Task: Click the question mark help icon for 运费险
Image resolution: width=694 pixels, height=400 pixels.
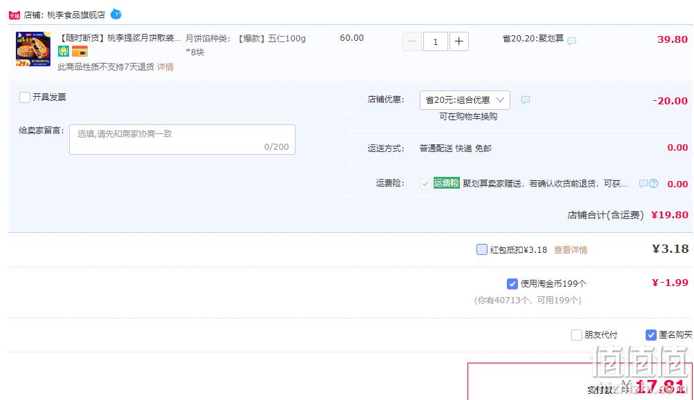Action: coord(653,183)
